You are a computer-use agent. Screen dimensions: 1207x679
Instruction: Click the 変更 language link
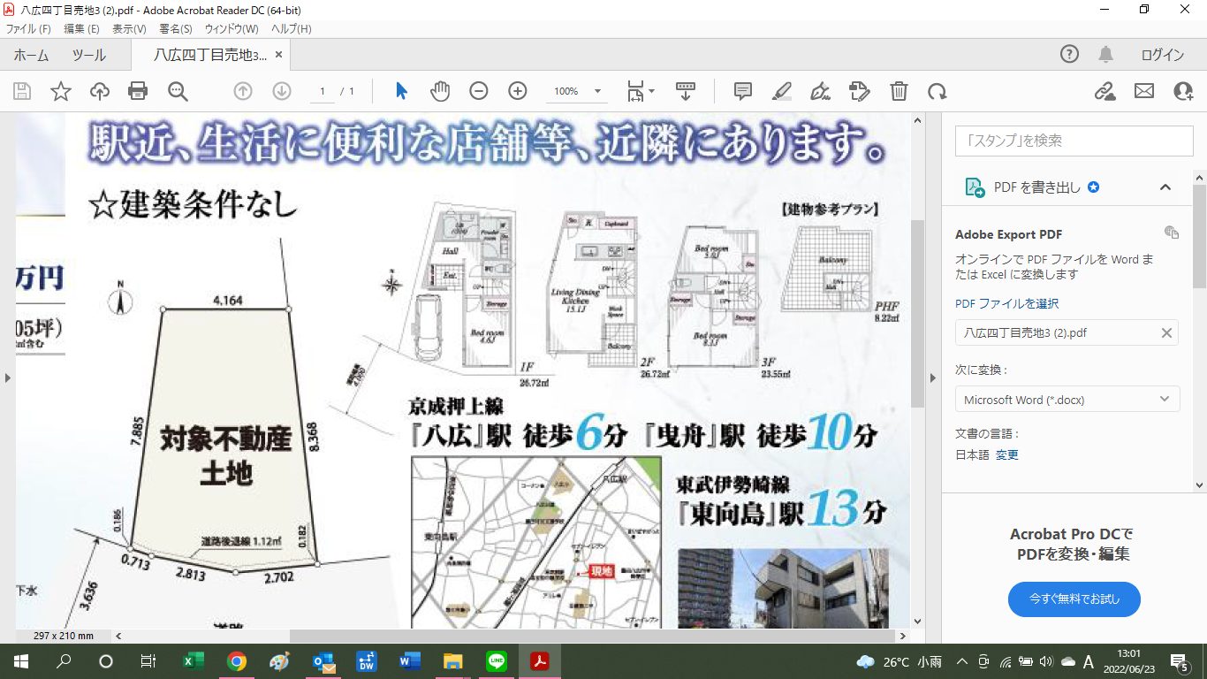1007,454
